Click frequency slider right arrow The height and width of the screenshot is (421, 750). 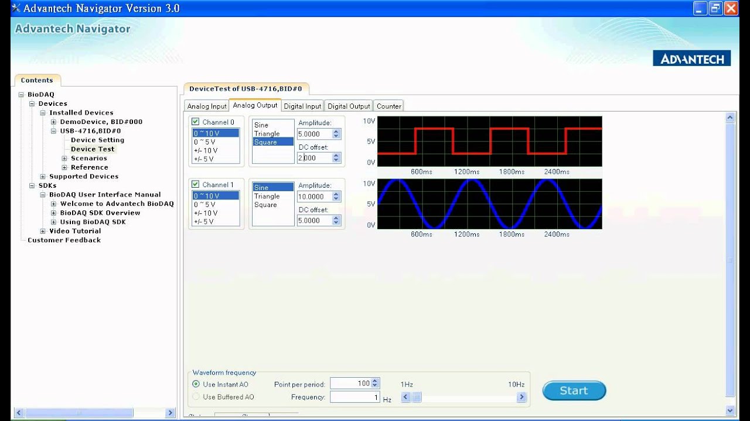[521, 397]
